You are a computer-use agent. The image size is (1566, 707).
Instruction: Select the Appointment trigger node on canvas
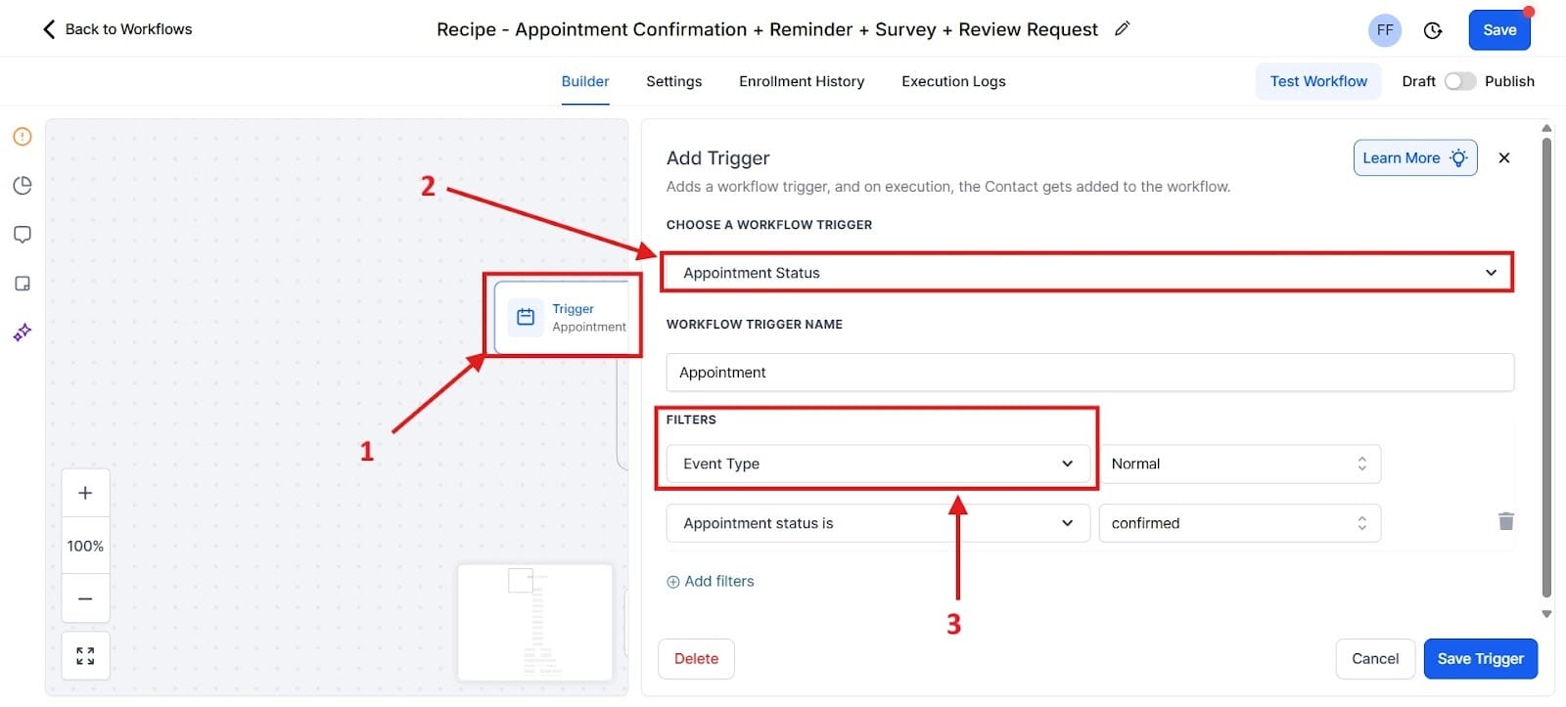click(562, 317)
